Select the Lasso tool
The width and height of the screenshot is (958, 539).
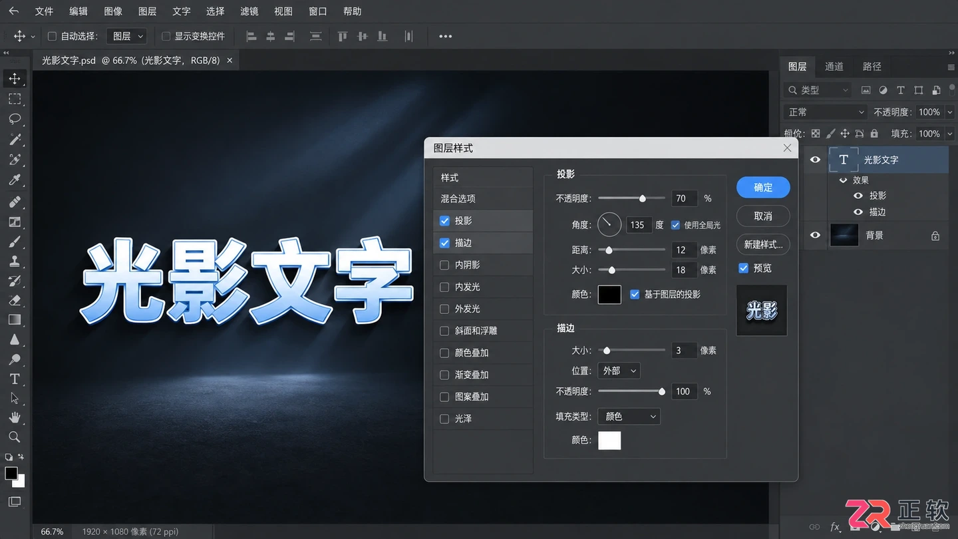click(x=15, y=119)
